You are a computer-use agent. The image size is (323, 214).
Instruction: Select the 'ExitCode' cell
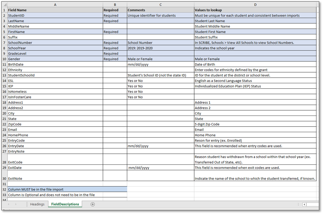click(55, 159)
